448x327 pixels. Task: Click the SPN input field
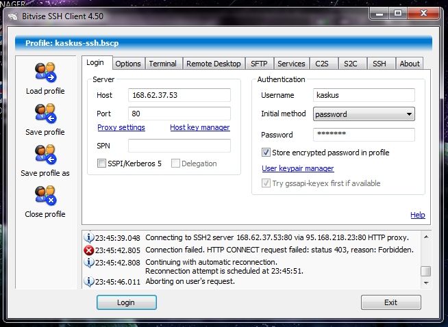[179, 146]
